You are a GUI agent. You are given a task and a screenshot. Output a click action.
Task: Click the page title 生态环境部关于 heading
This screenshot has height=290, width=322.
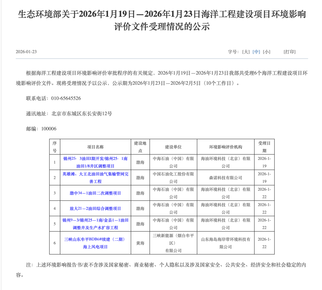point(162,20)
